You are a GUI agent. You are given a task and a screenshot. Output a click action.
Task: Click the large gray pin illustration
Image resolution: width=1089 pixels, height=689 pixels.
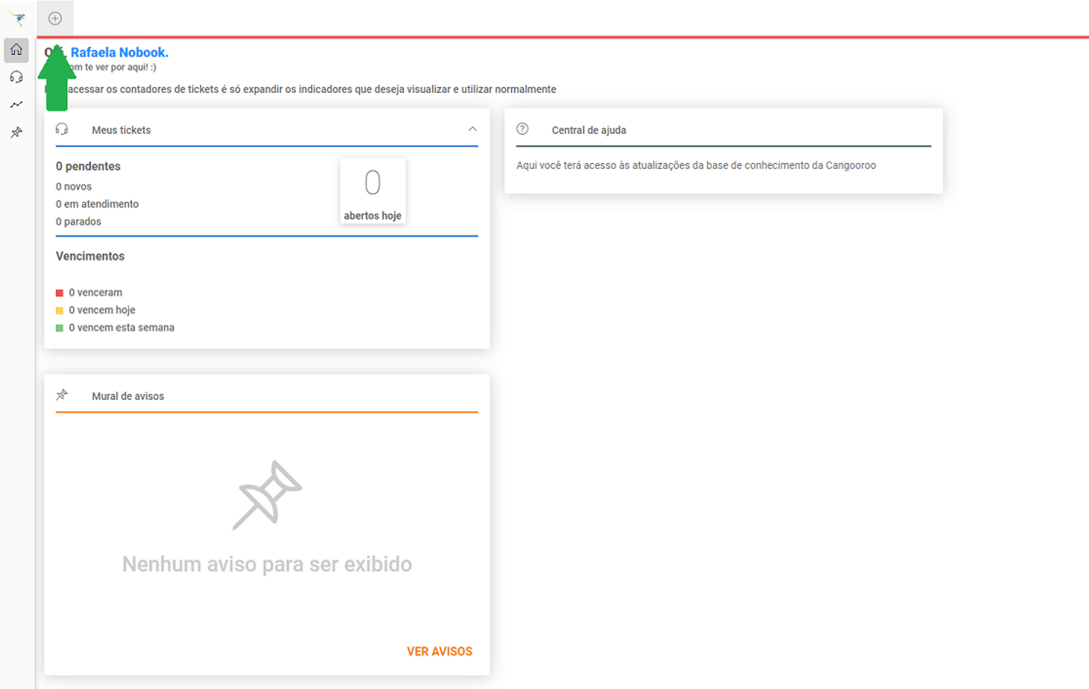[x=267, y=495]
